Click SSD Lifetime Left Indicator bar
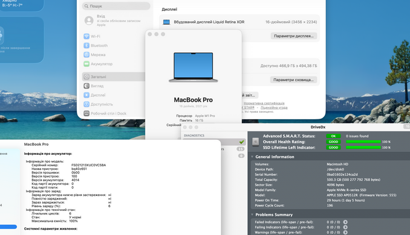This screenshot has width=410, height=235. pos(363,148)
